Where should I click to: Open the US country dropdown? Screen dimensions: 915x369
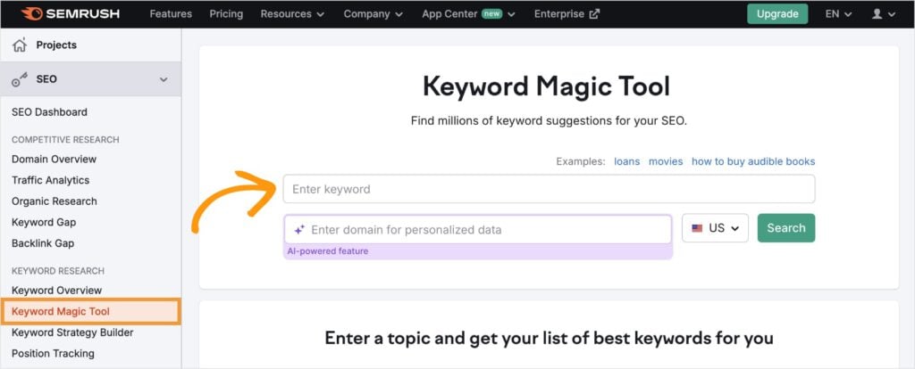pyautogui.click(x=715, y=228)
